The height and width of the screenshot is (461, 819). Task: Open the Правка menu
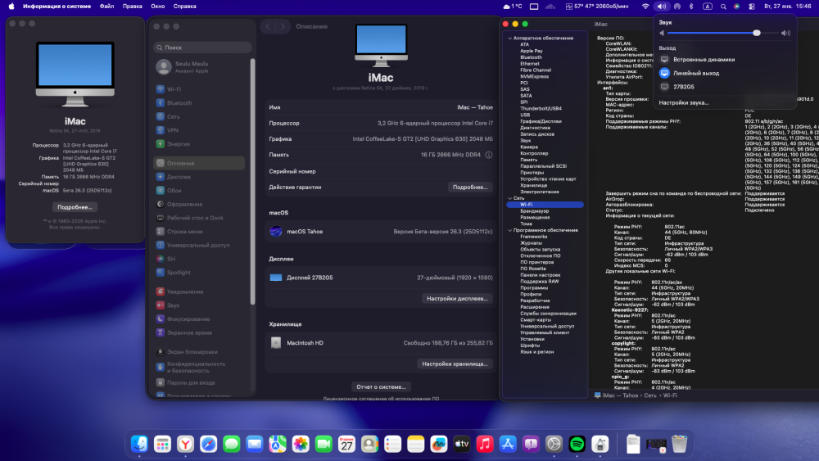coord(132,7)
